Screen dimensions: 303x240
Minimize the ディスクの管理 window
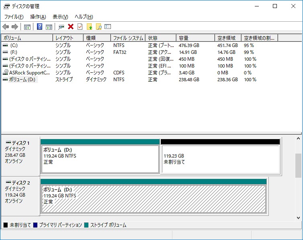257,6
